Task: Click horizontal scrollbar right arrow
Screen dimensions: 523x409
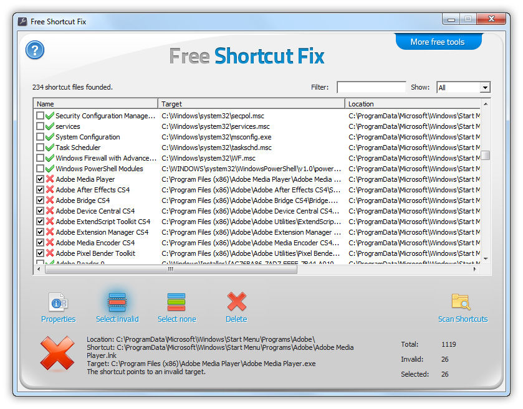Action: (474, 269)
